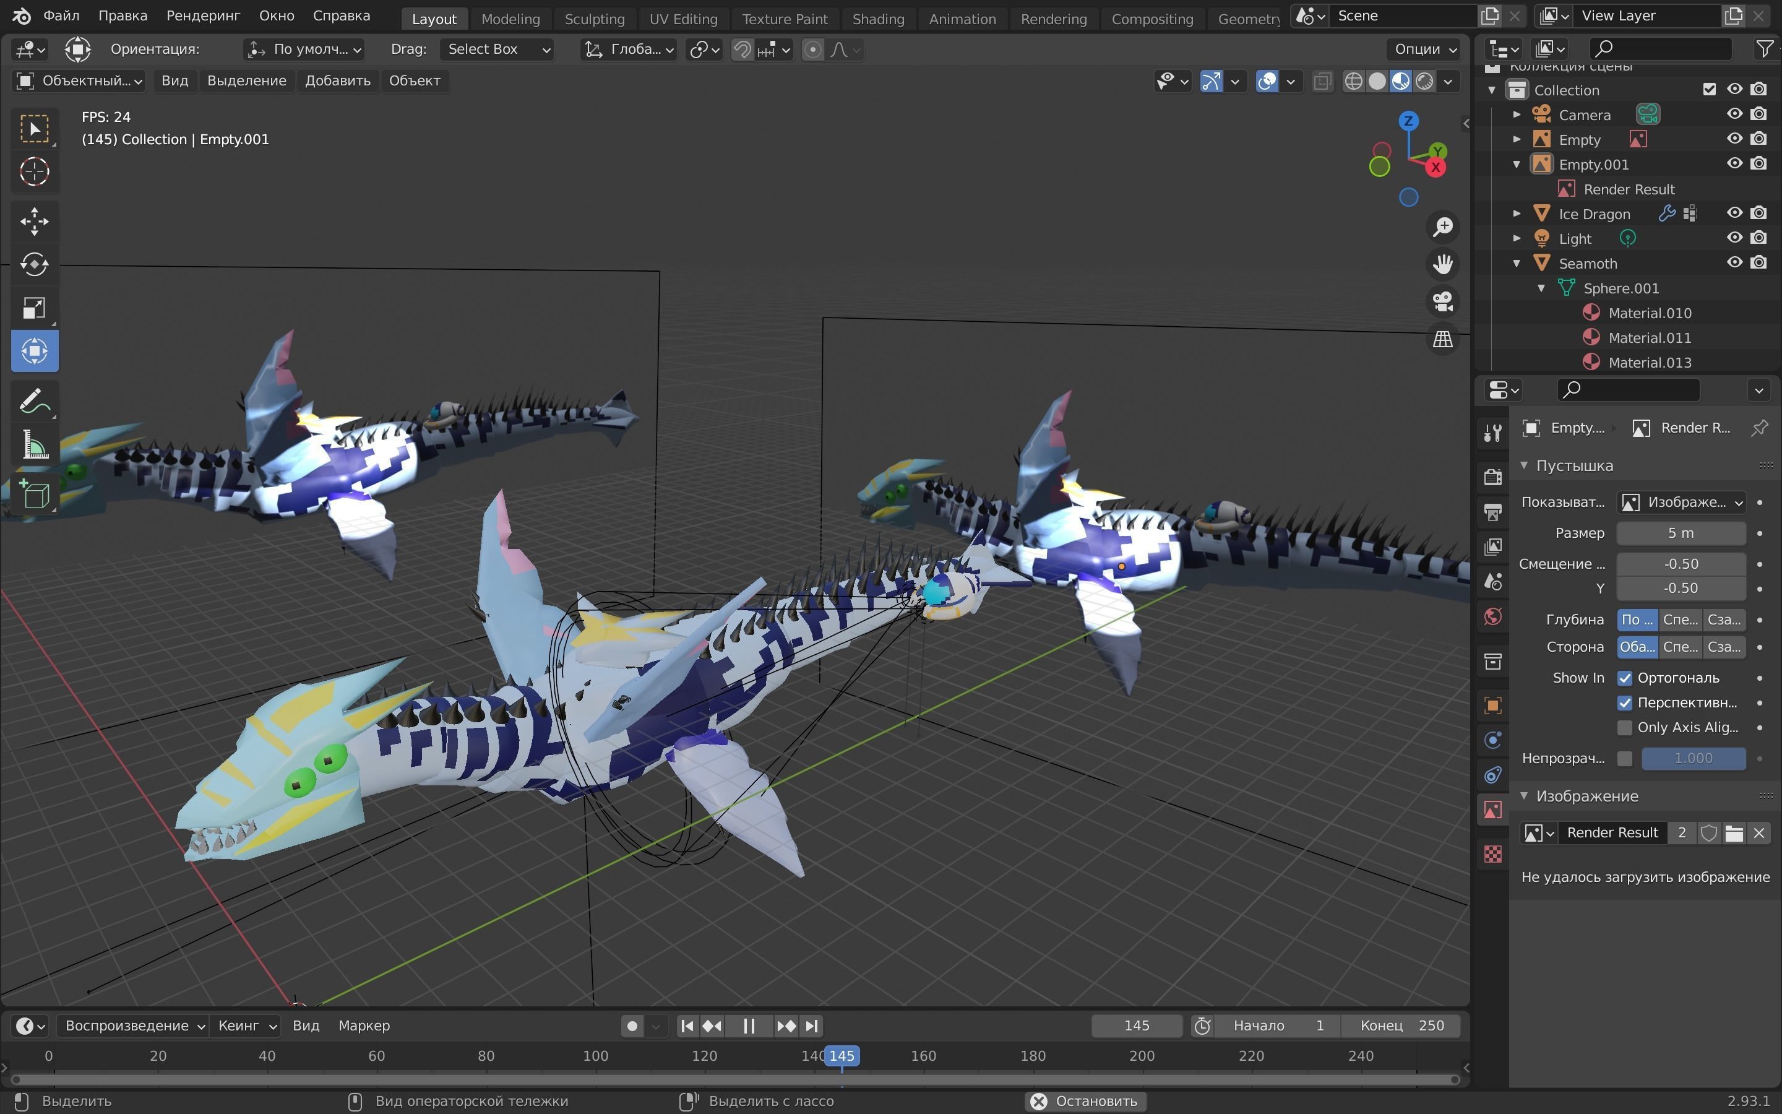1782x1114 pixels.
Task: Switch to the Modeling workspace tab
Action: (510, 19)
